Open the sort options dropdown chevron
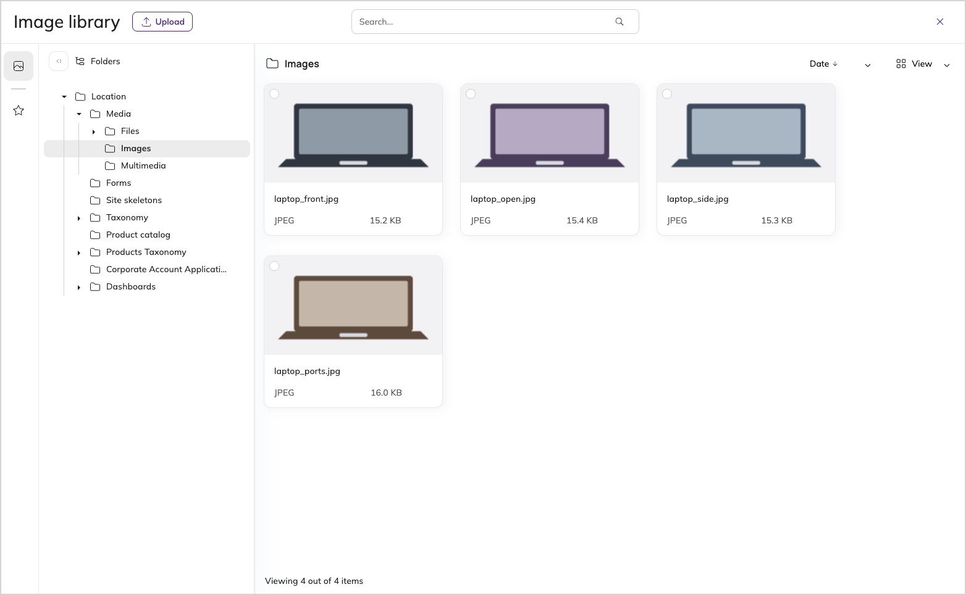Screen dimensions: 966x595 tap(868, 65)
